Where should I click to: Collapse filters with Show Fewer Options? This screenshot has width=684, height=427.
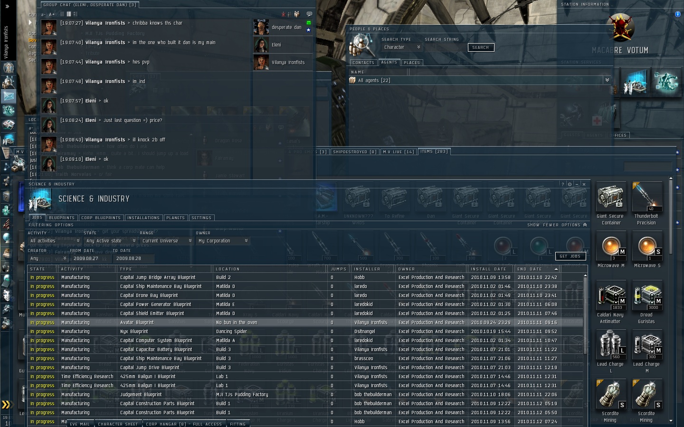(557, 225)
